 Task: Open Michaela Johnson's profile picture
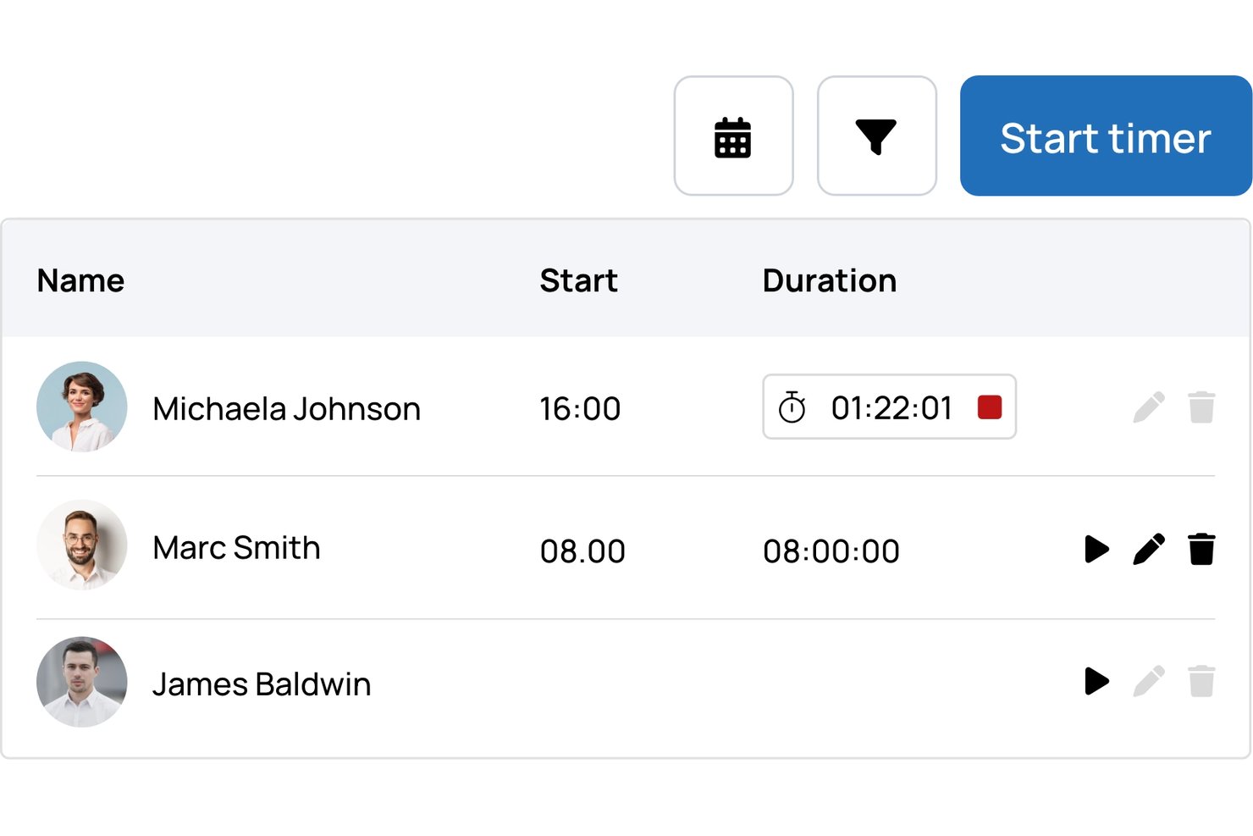click(x=82, y=407)
